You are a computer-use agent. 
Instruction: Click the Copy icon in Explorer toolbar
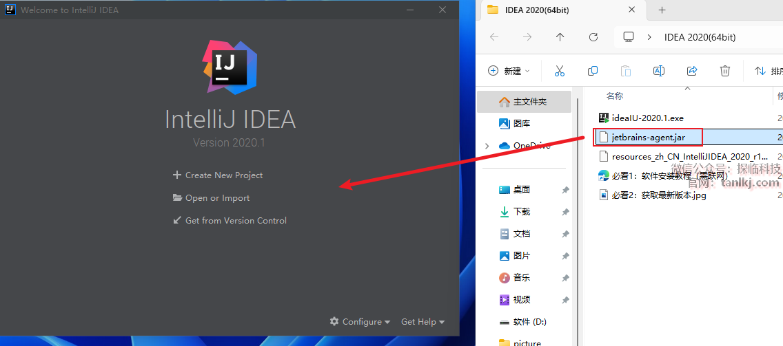(593, 71)
